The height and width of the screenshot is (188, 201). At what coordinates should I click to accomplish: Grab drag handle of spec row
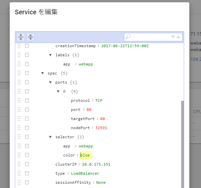pyautogui.click(x=19, y=73)
